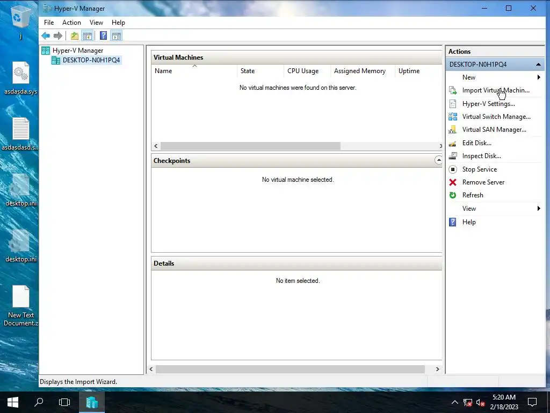
Task: Expand the View submenu arrow in Actions
Action: coord(539,209)
